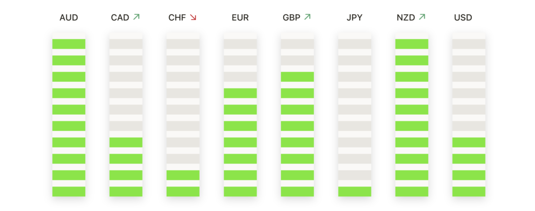Click the highest green bar in EUR meter
This screenshot has width=535, height=211.
[x=240, y=93]
